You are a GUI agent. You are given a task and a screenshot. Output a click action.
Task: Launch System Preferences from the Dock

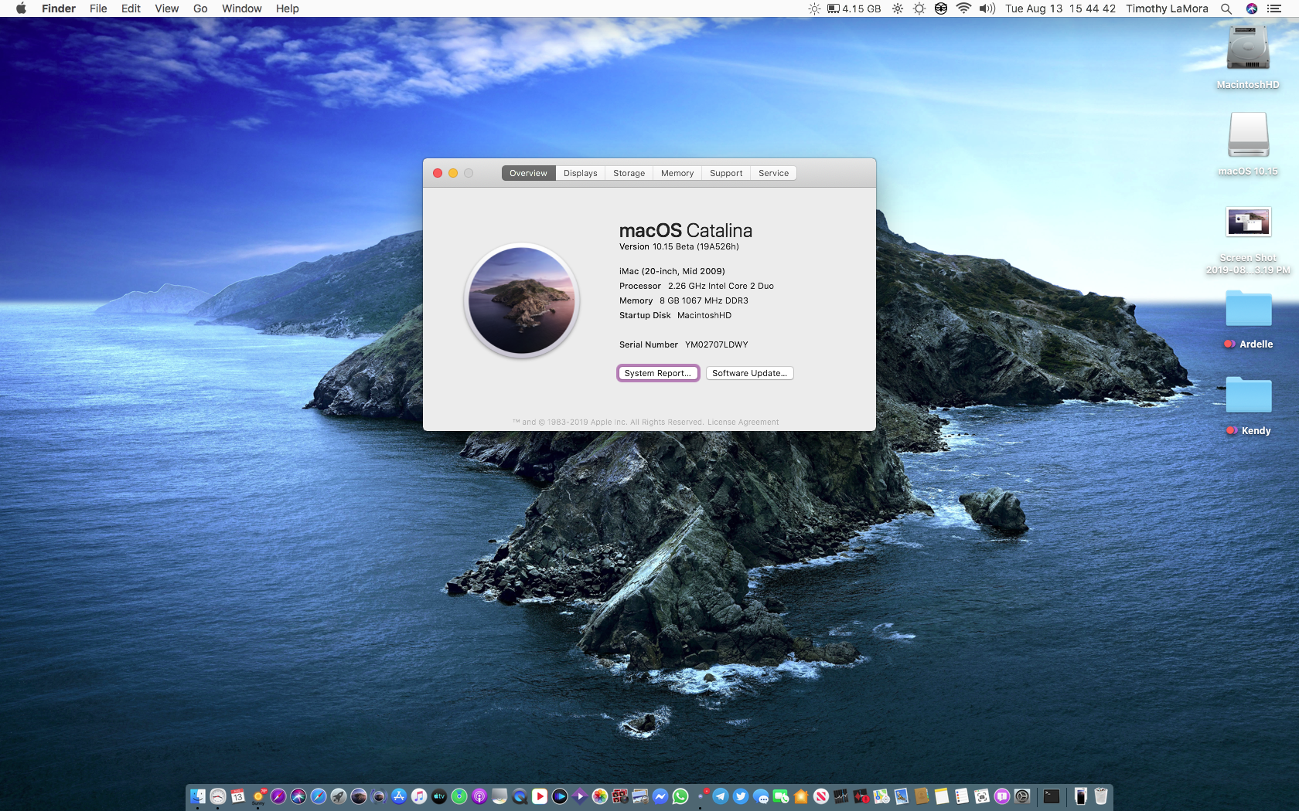click(x=1022, y=796)
